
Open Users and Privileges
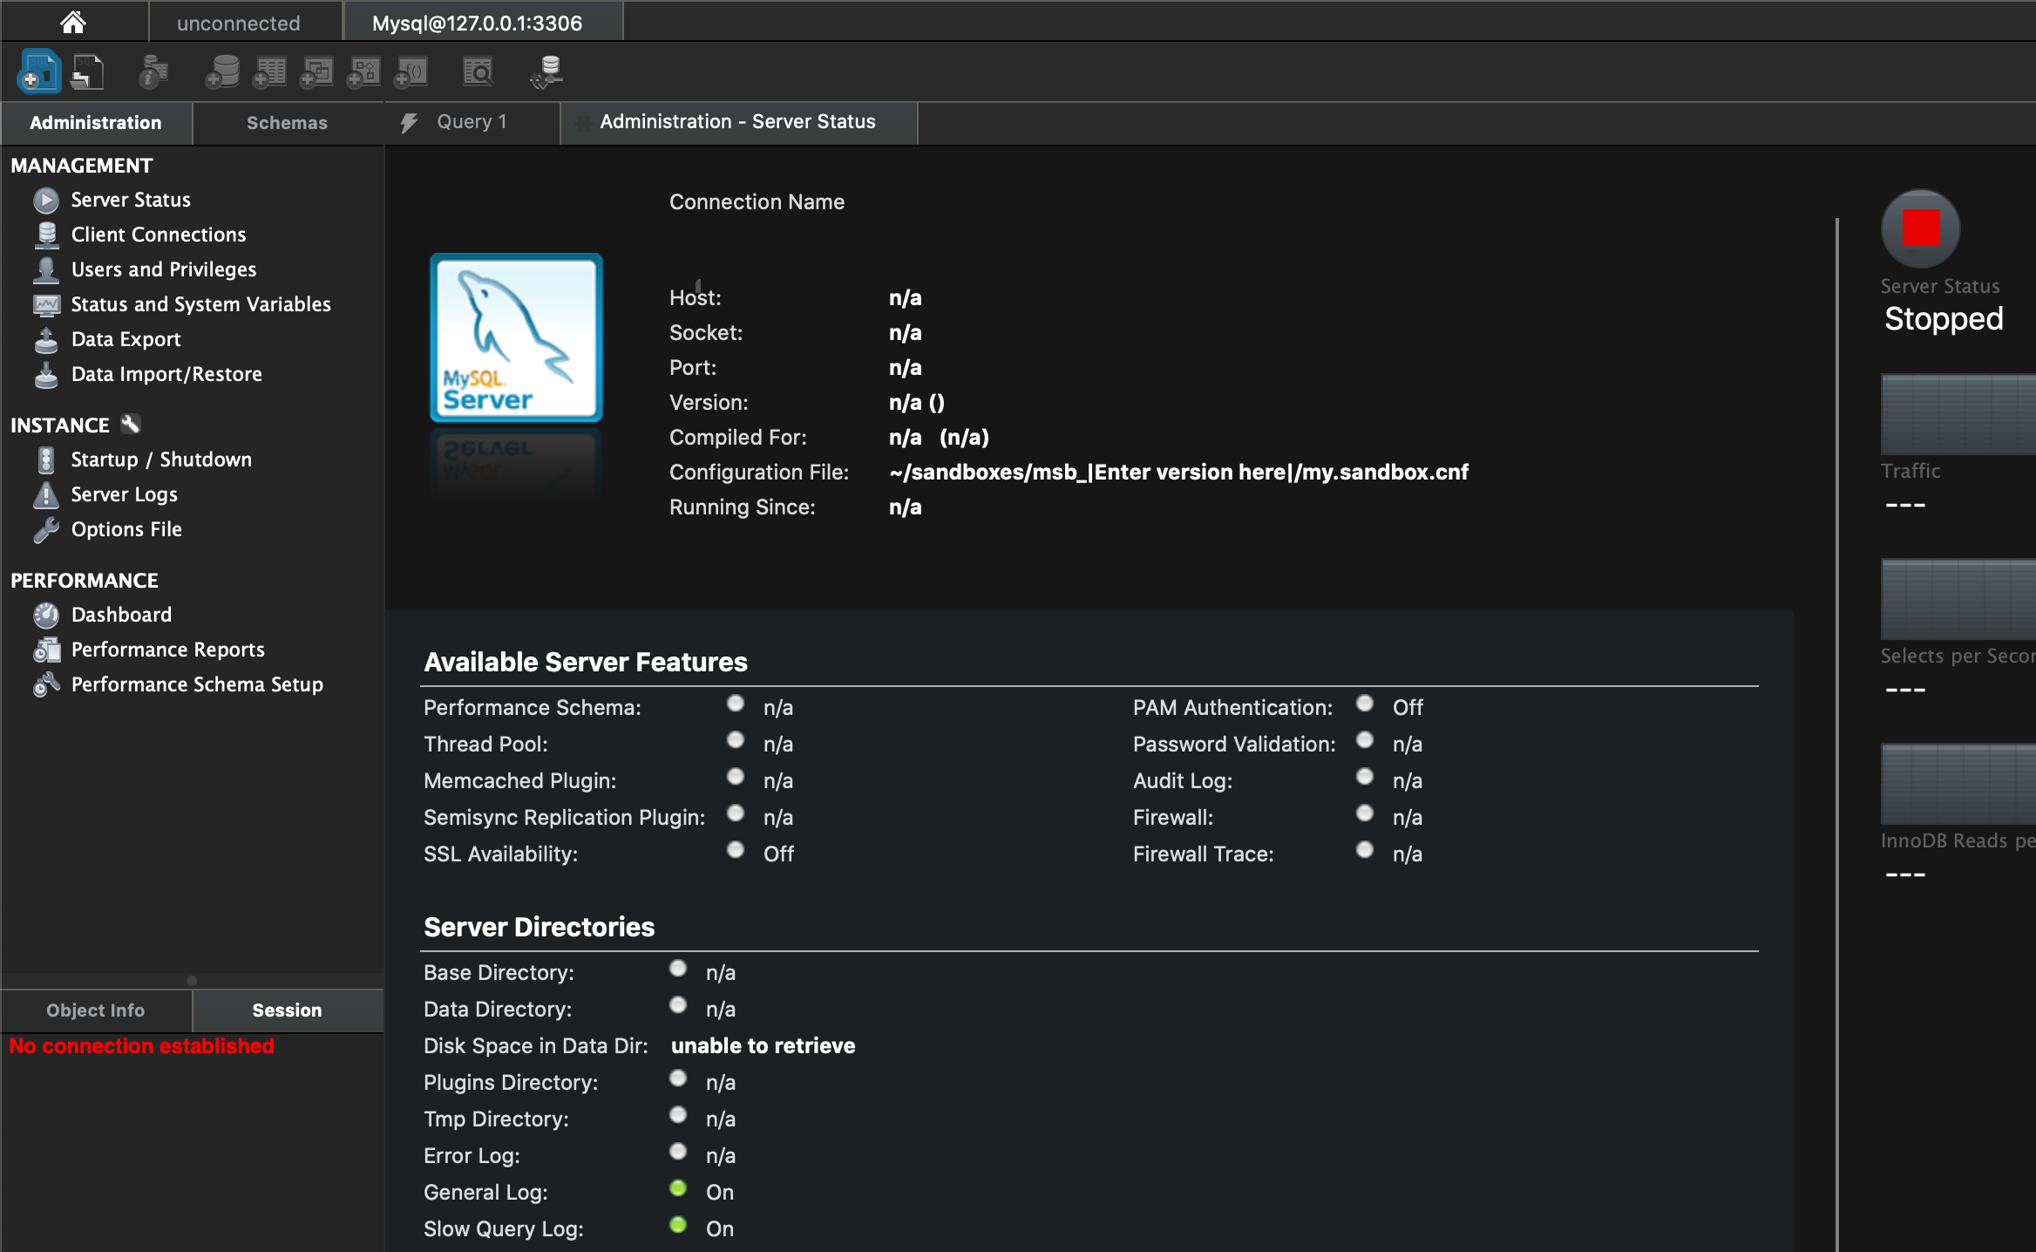164,269
